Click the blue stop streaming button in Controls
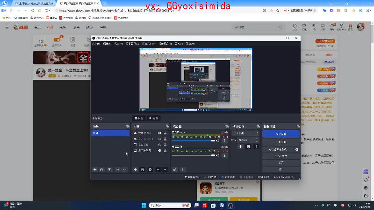374x210 pixels. [x=281, y=134]
